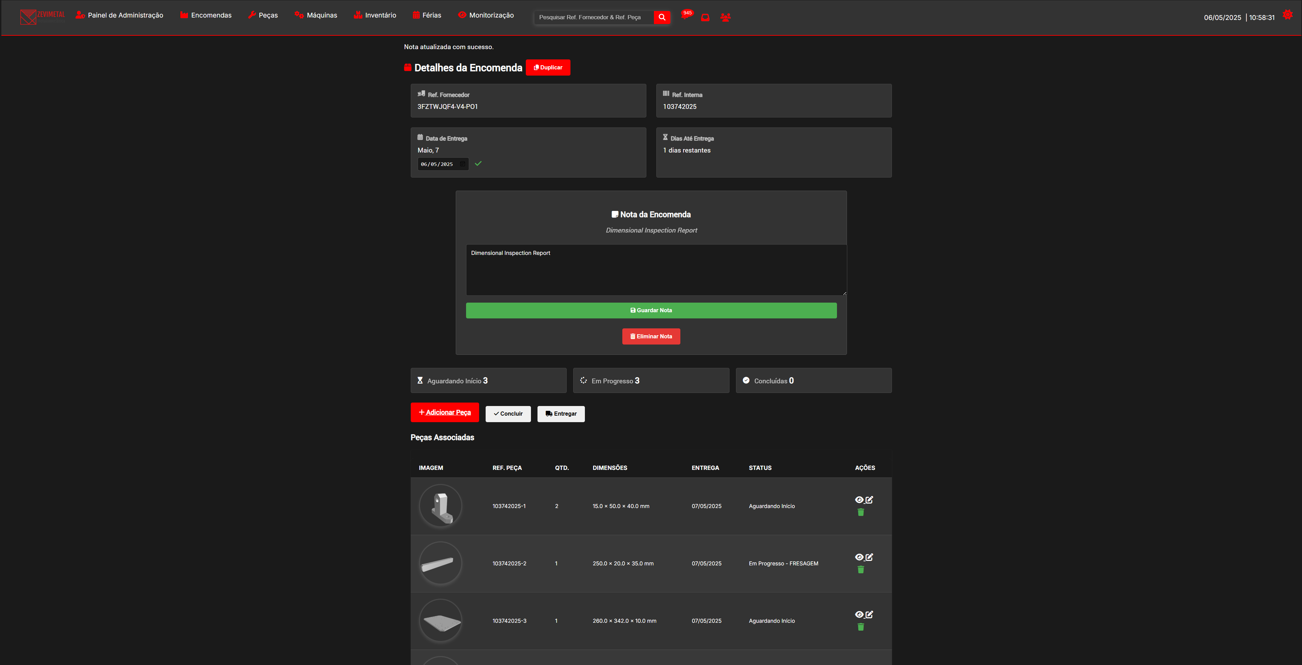View part 103742025-1 via eye icon
The image size is (1302, 665).
click(859, 500)
